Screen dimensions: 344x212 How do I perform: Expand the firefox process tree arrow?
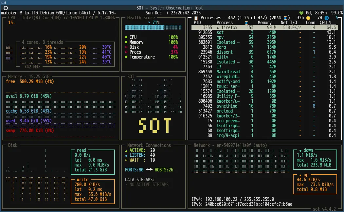(x=218, y=28)
